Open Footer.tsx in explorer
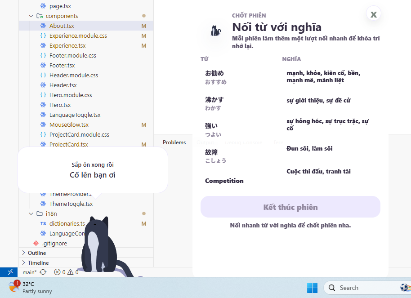The width and height of the screenshot is (411, 298). tap(86, 65)
